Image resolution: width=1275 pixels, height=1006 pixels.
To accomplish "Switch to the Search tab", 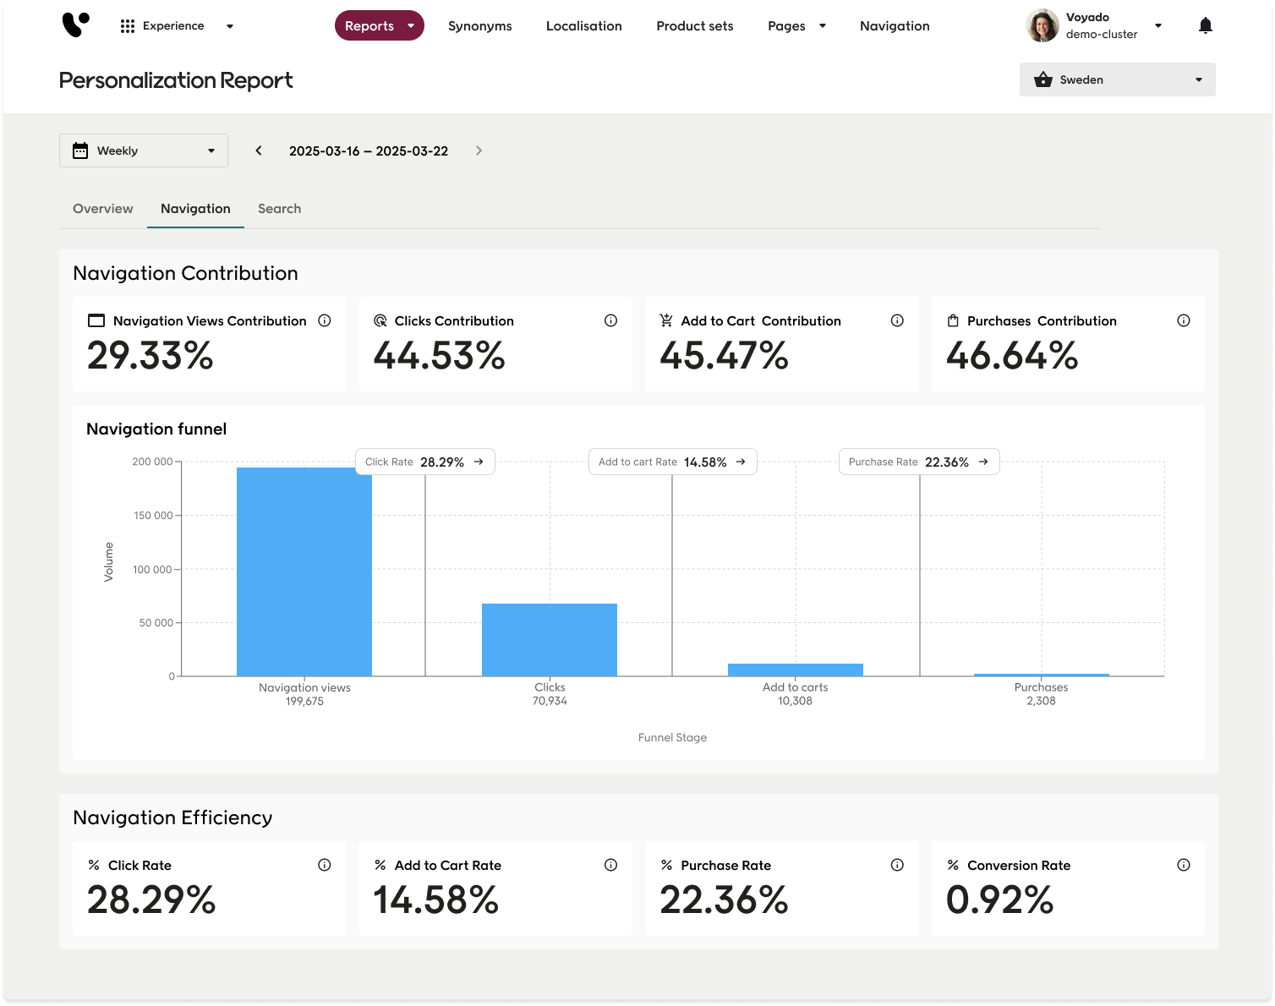I will pos(279,209).
